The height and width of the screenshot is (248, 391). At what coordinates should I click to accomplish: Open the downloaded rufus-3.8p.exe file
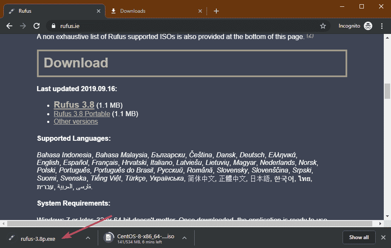(x=38, y=238)
